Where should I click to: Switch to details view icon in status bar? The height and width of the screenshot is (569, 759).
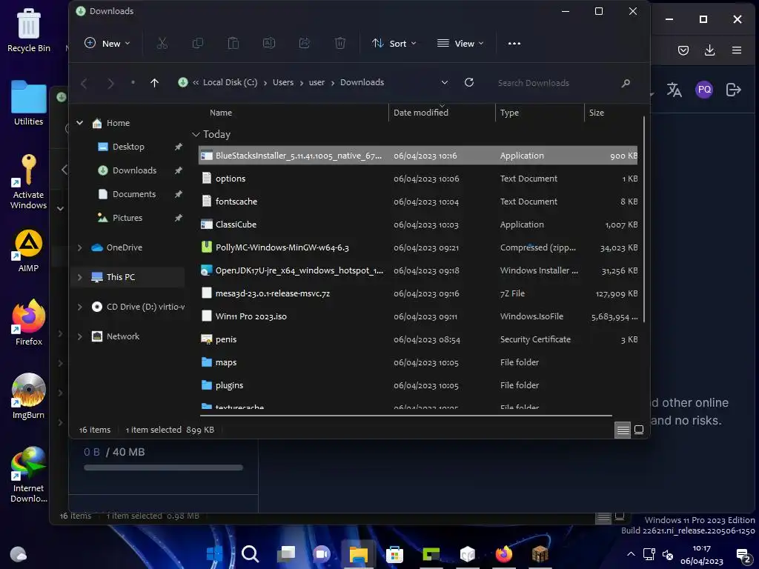(x=623, y=430)
